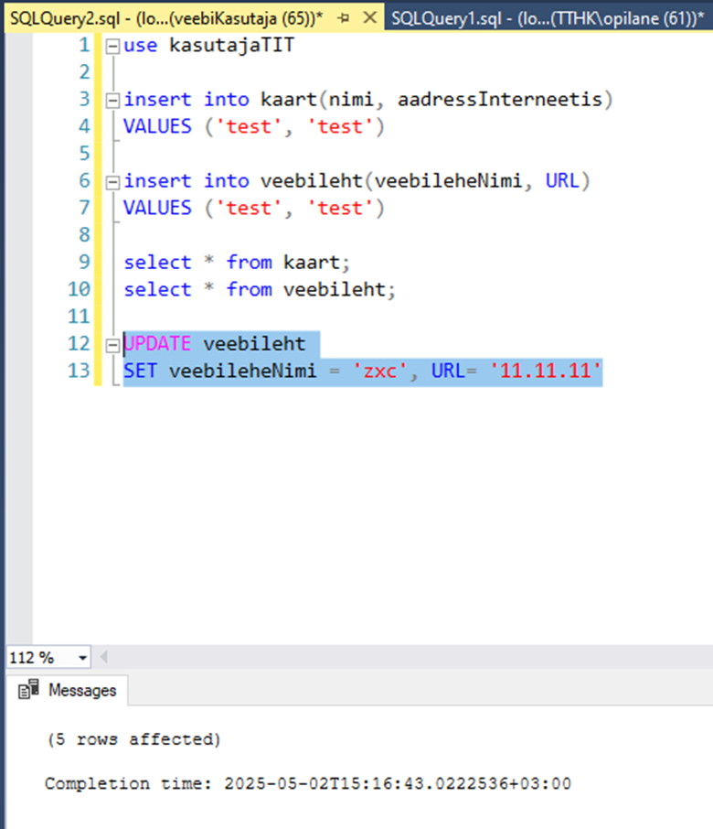
Task: Click inside the 112 % zoom field
Action: click(x=37, y=657)
